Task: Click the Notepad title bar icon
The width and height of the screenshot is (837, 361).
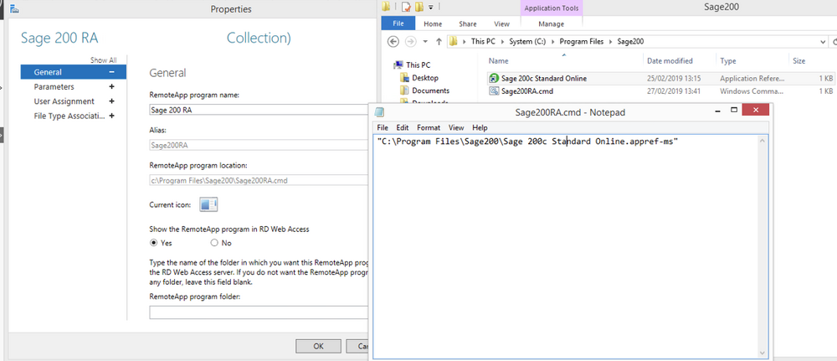Action: (379, 112)
